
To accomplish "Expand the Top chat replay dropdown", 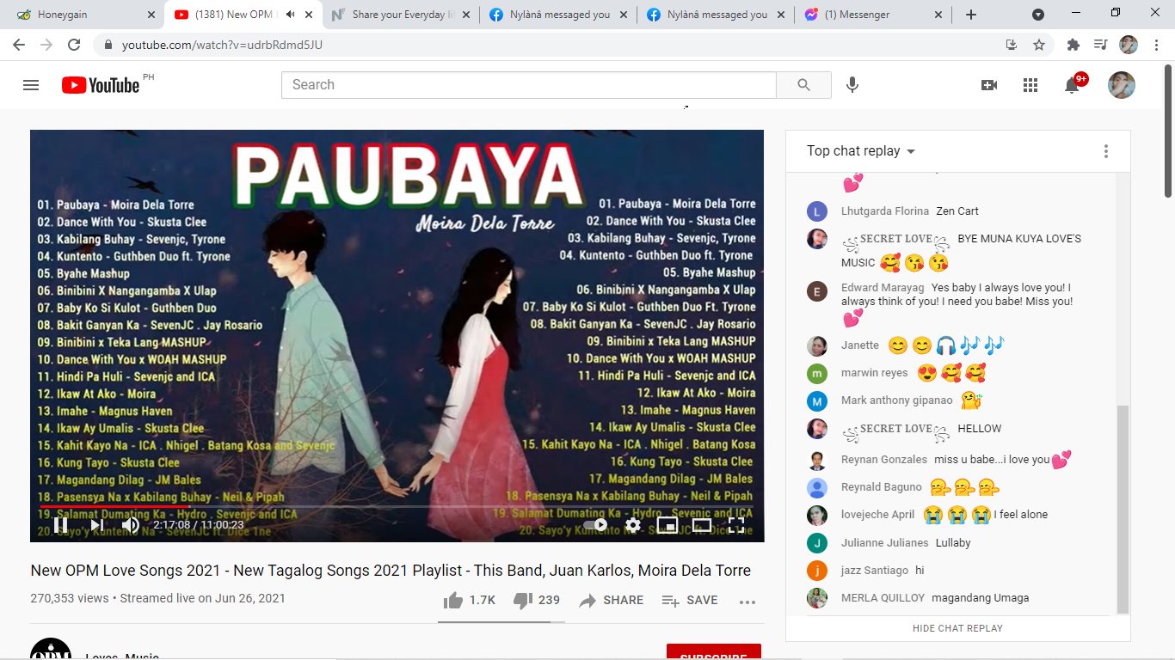I will tap(861, 151).
